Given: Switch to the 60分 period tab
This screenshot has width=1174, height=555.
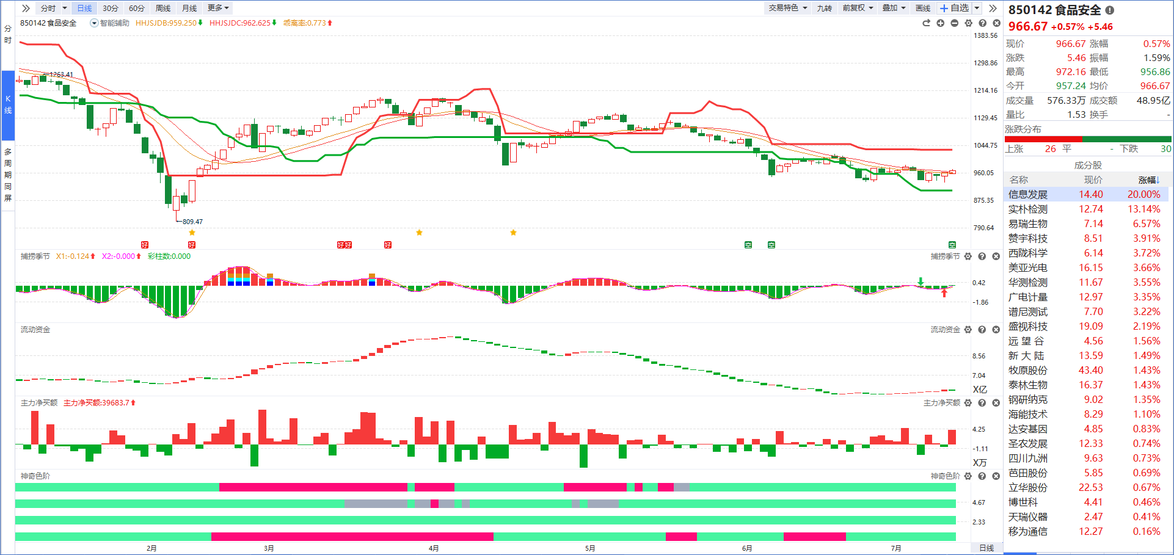Looking at the screenshot, I should pos(137,8).
